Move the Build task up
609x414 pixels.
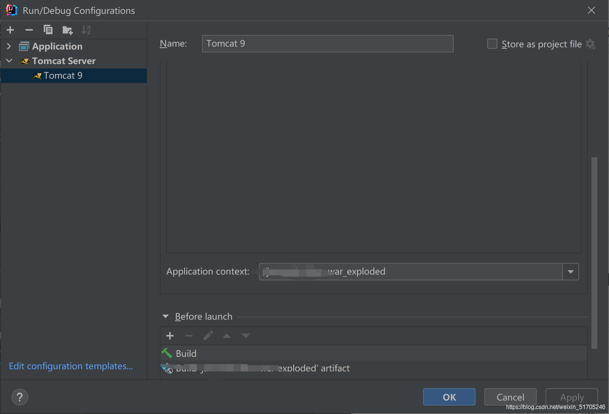coord(227,336)
